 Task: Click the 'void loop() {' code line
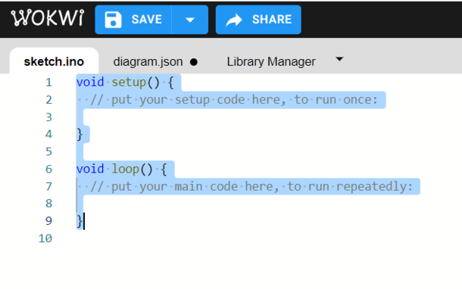[x=121, y=169]
